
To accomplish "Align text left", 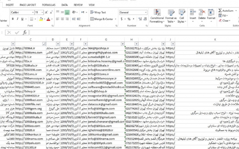I will [58, 19].
